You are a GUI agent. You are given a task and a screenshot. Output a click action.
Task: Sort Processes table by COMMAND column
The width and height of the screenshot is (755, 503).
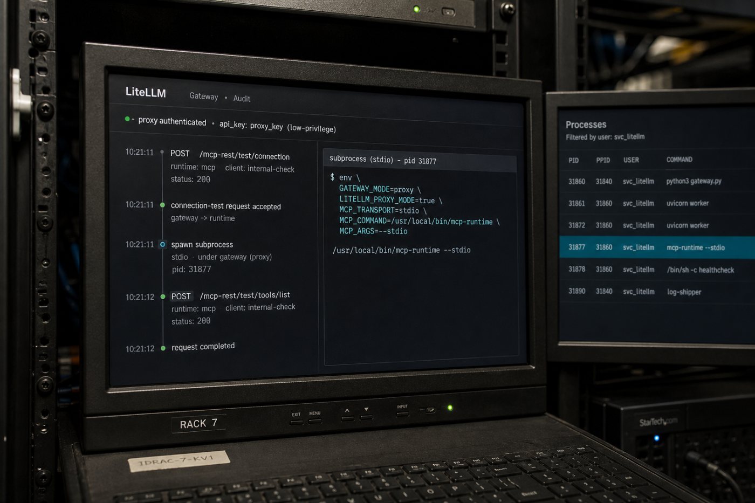[x=679, y=160]
